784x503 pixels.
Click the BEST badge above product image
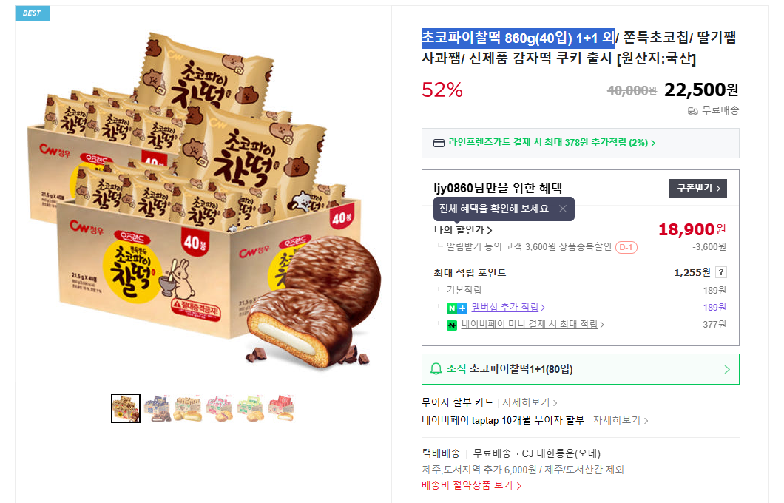click(33, 13)
